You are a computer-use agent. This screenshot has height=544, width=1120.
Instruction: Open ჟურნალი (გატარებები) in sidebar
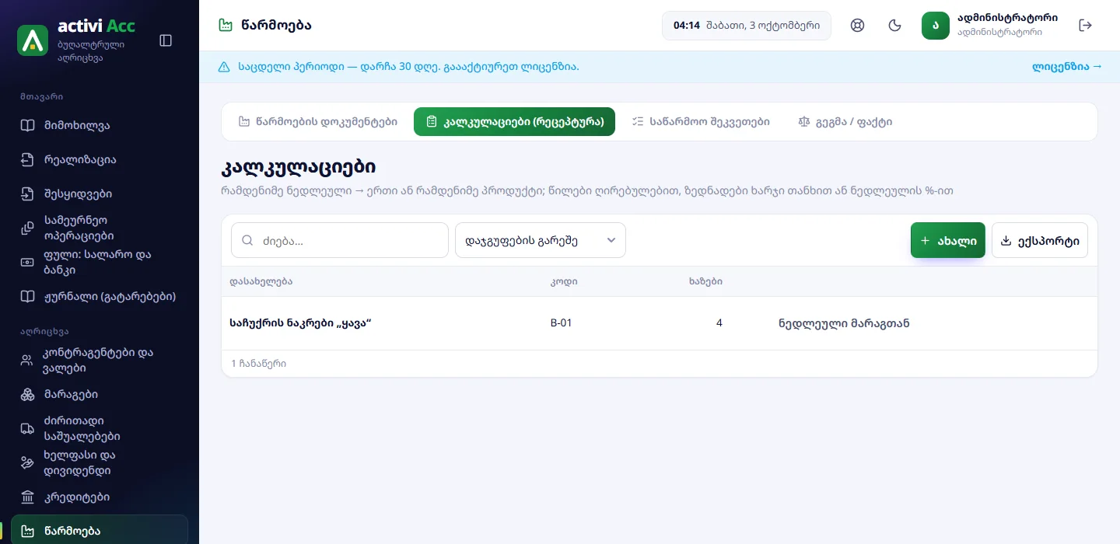(x=100, y=297)
